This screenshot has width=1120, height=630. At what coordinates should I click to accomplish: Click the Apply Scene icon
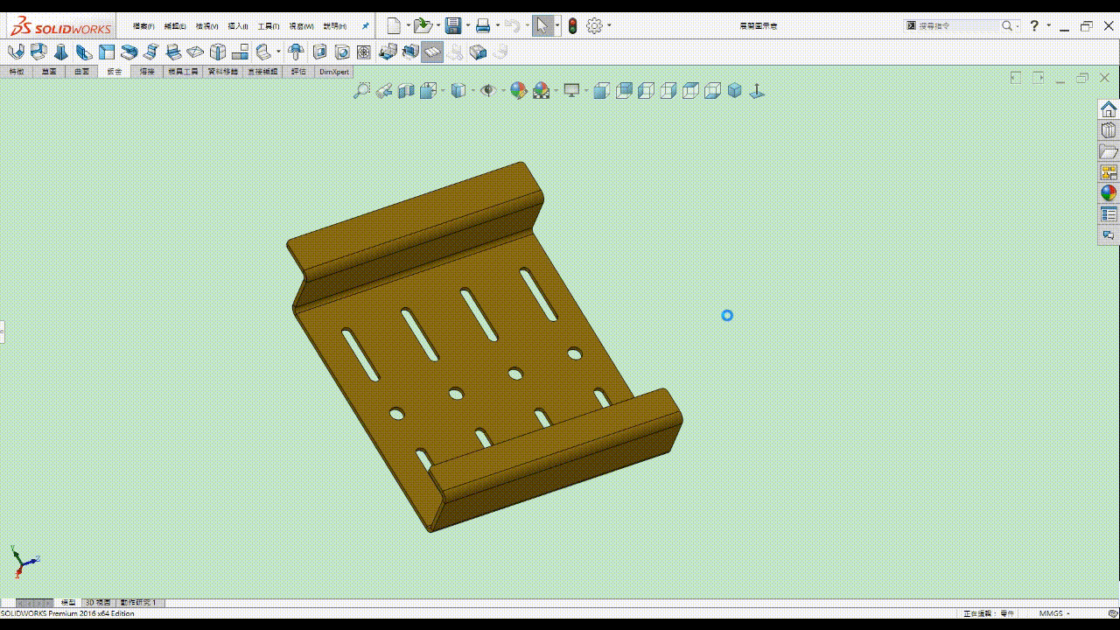coord(541,90)
